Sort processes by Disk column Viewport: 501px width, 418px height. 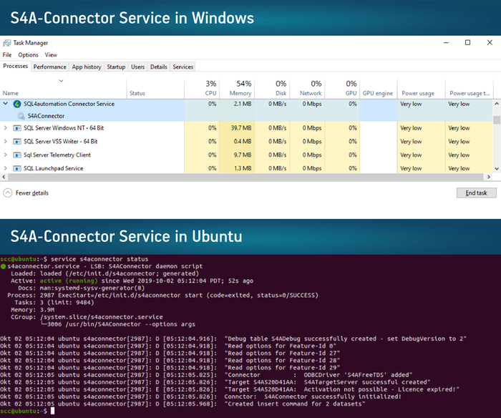coord(272,89)
